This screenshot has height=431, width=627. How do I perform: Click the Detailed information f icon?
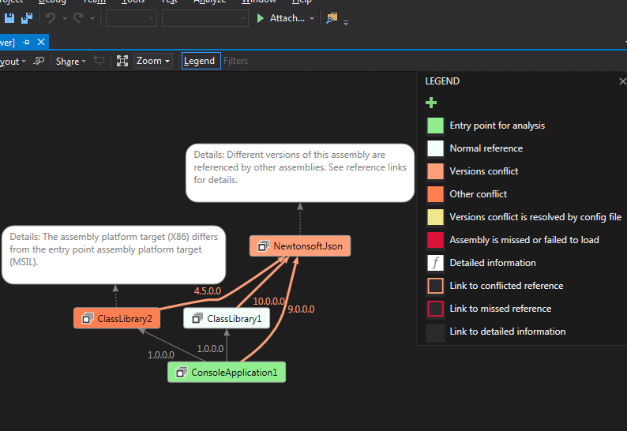coord(435,263)
